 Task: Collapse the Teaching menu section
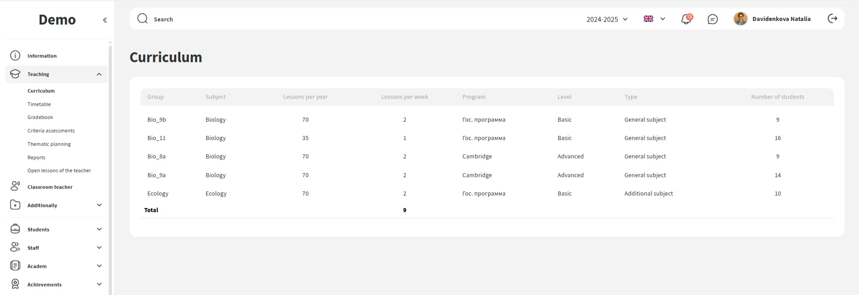[99, 74]
